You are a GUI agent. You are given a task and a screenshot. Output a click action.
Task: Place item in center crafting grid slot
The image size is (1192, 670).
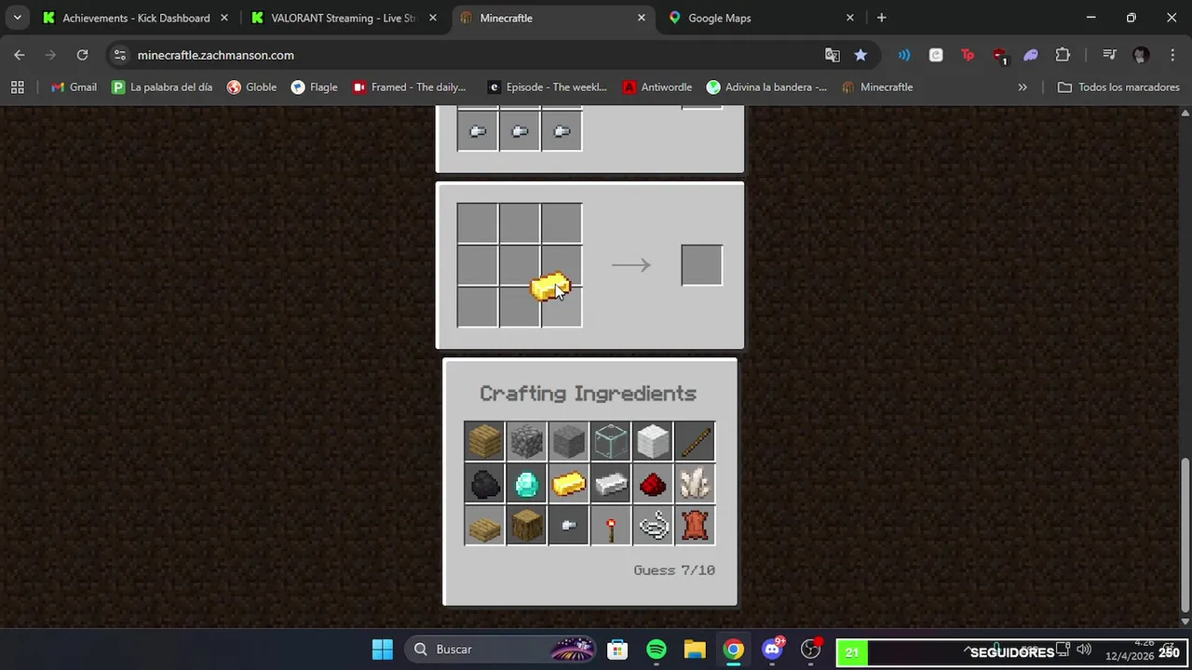coord(519,265)
